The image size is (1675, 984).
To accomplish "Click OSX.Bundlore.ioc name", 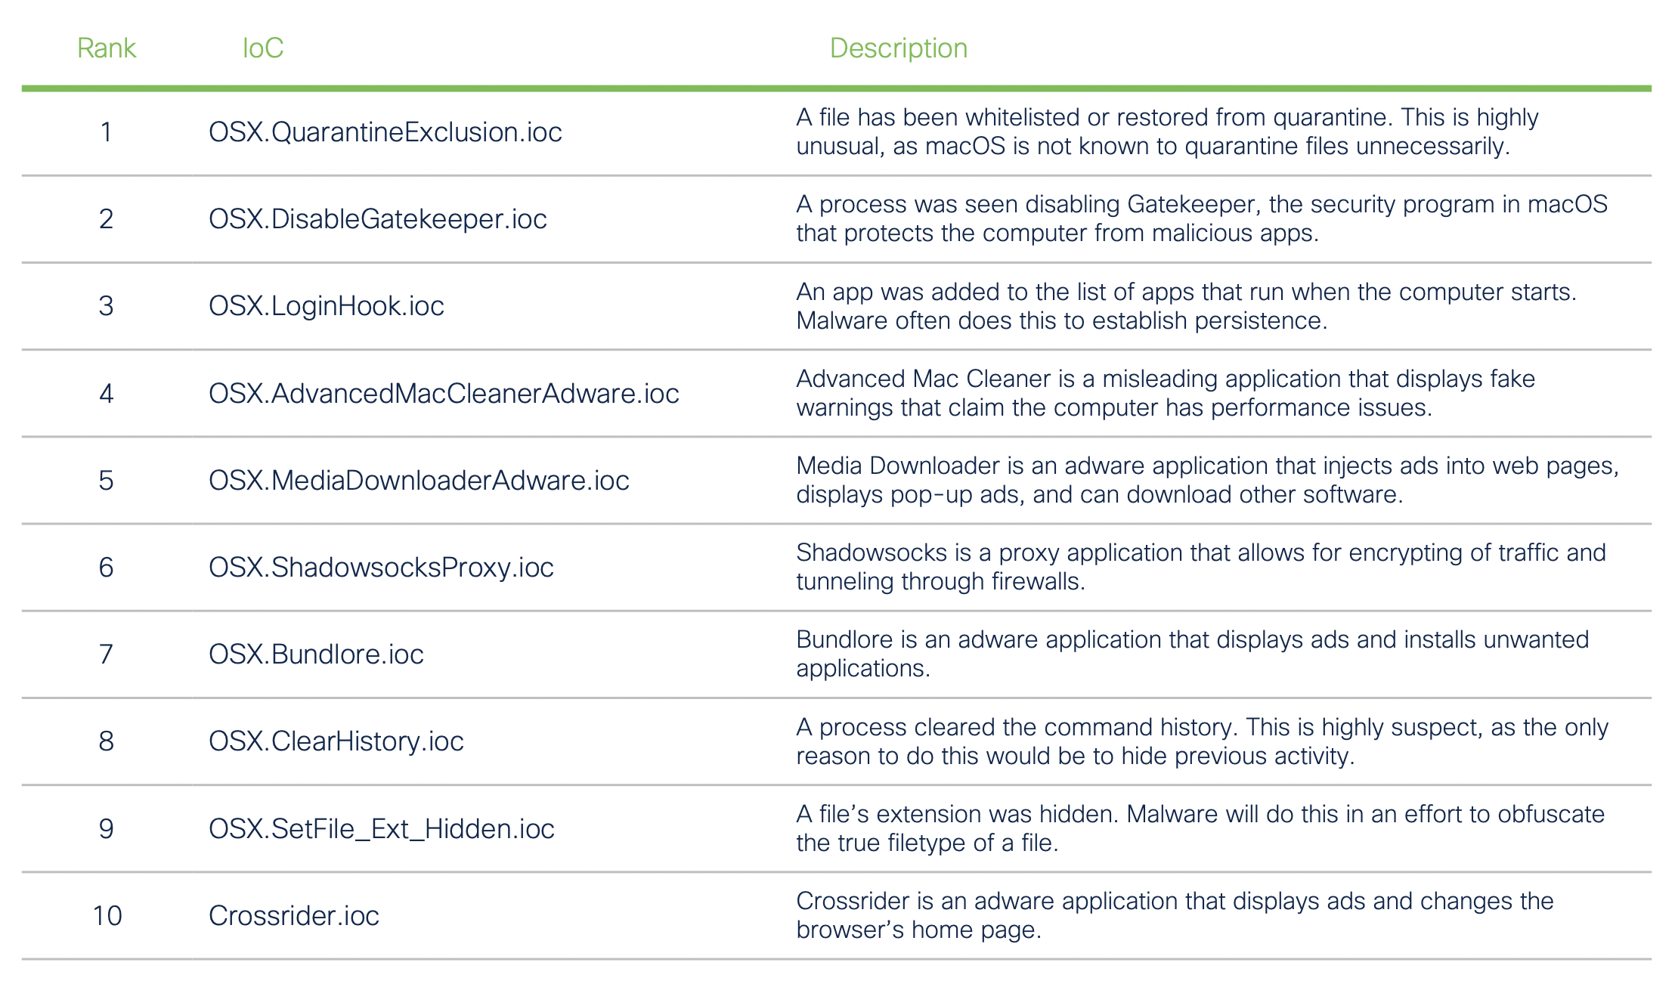I will [316, 654].
